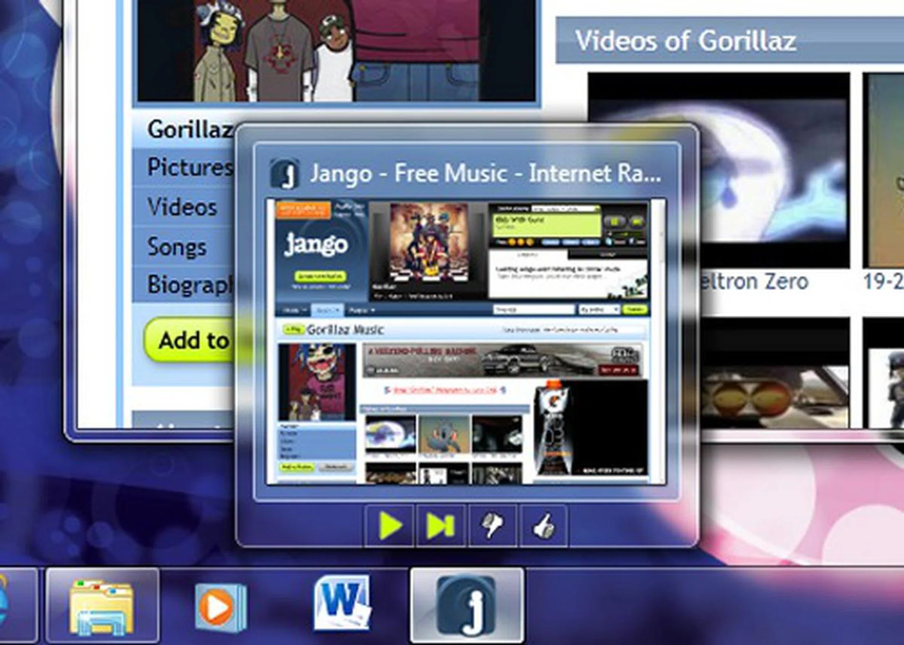Open the Biography link in sidebar

pos(188,285)
